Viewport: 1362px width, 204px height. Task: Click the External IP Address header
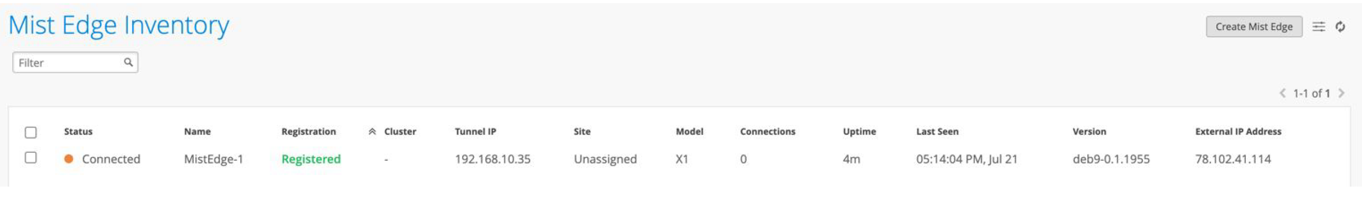point(1238,131)
